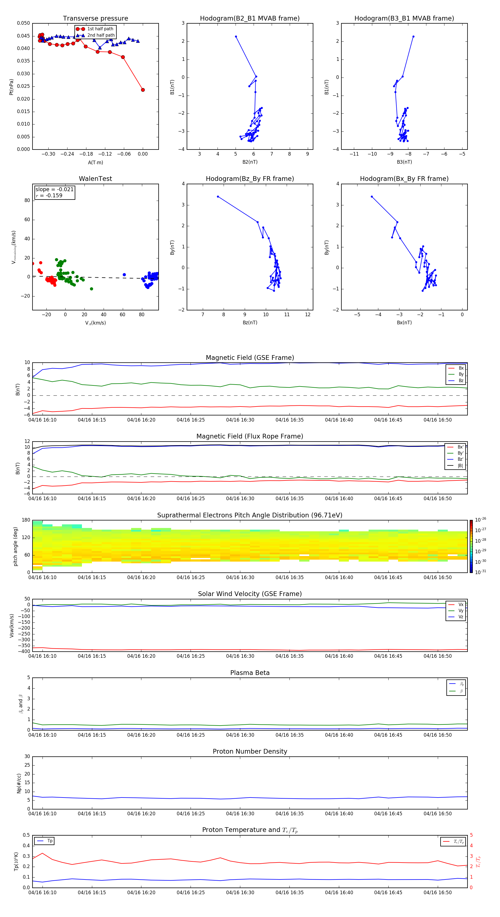The width and height of the screenshot is (500, 917).
Task: Click the 'By' legend entry in GSE panel
Action: (456, 374)
